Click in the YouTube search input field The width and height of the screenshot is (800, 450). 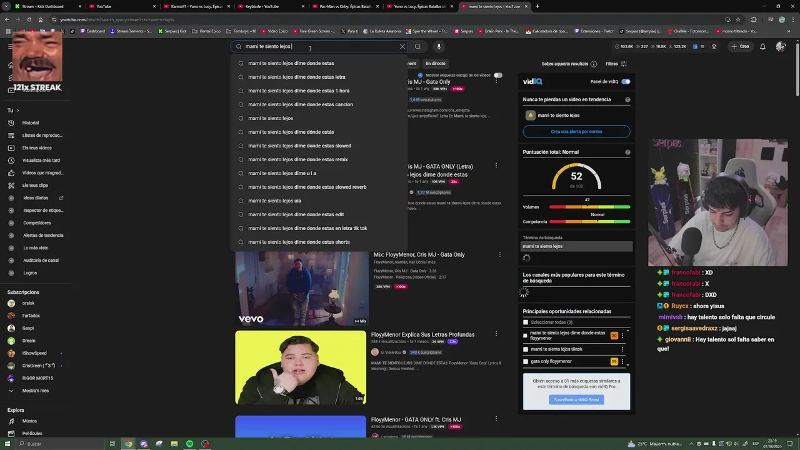[319, 46]
